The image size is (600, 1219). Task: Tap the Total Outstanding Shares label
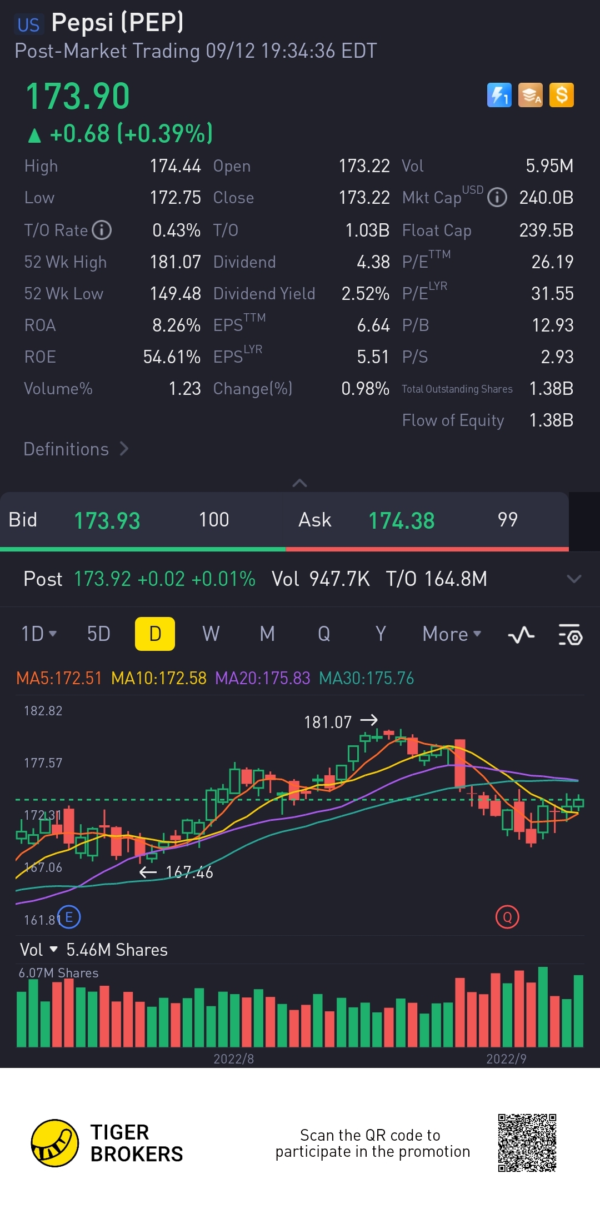(457, 389)
